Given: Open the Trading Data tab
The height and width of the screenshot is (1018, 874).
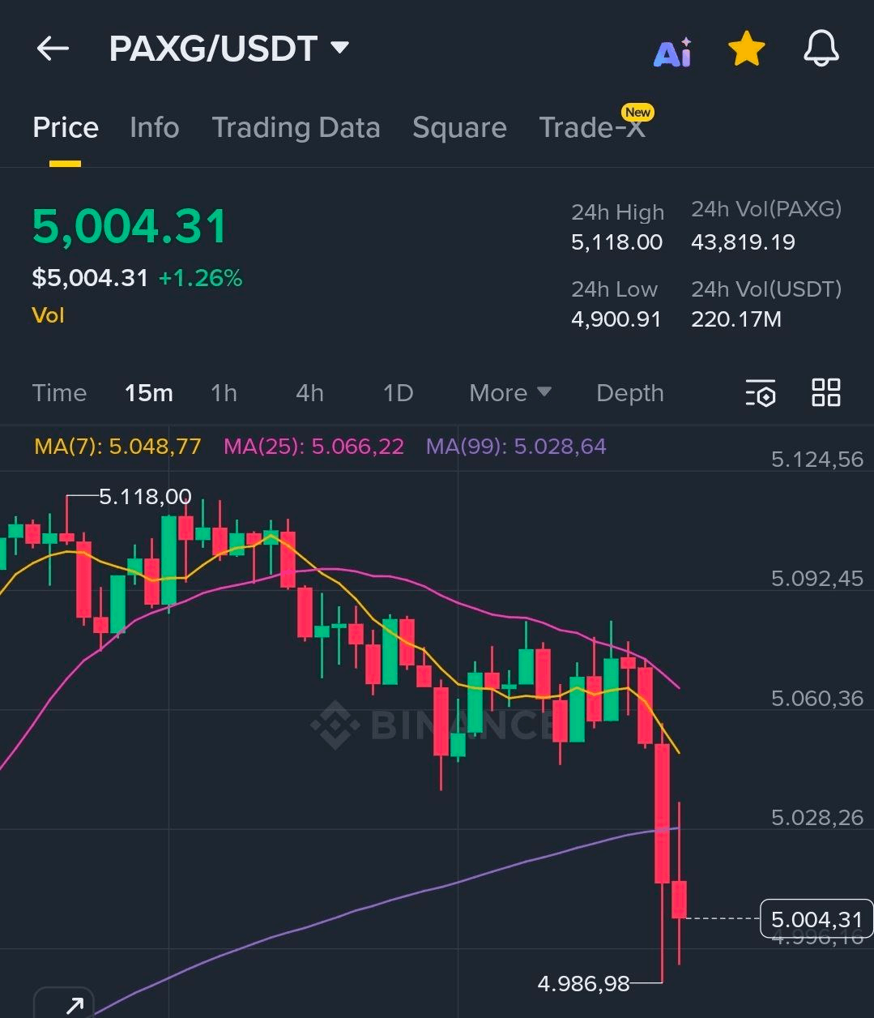Looking at the screenshot, I should pyautogui.click(x=296, y=127).
